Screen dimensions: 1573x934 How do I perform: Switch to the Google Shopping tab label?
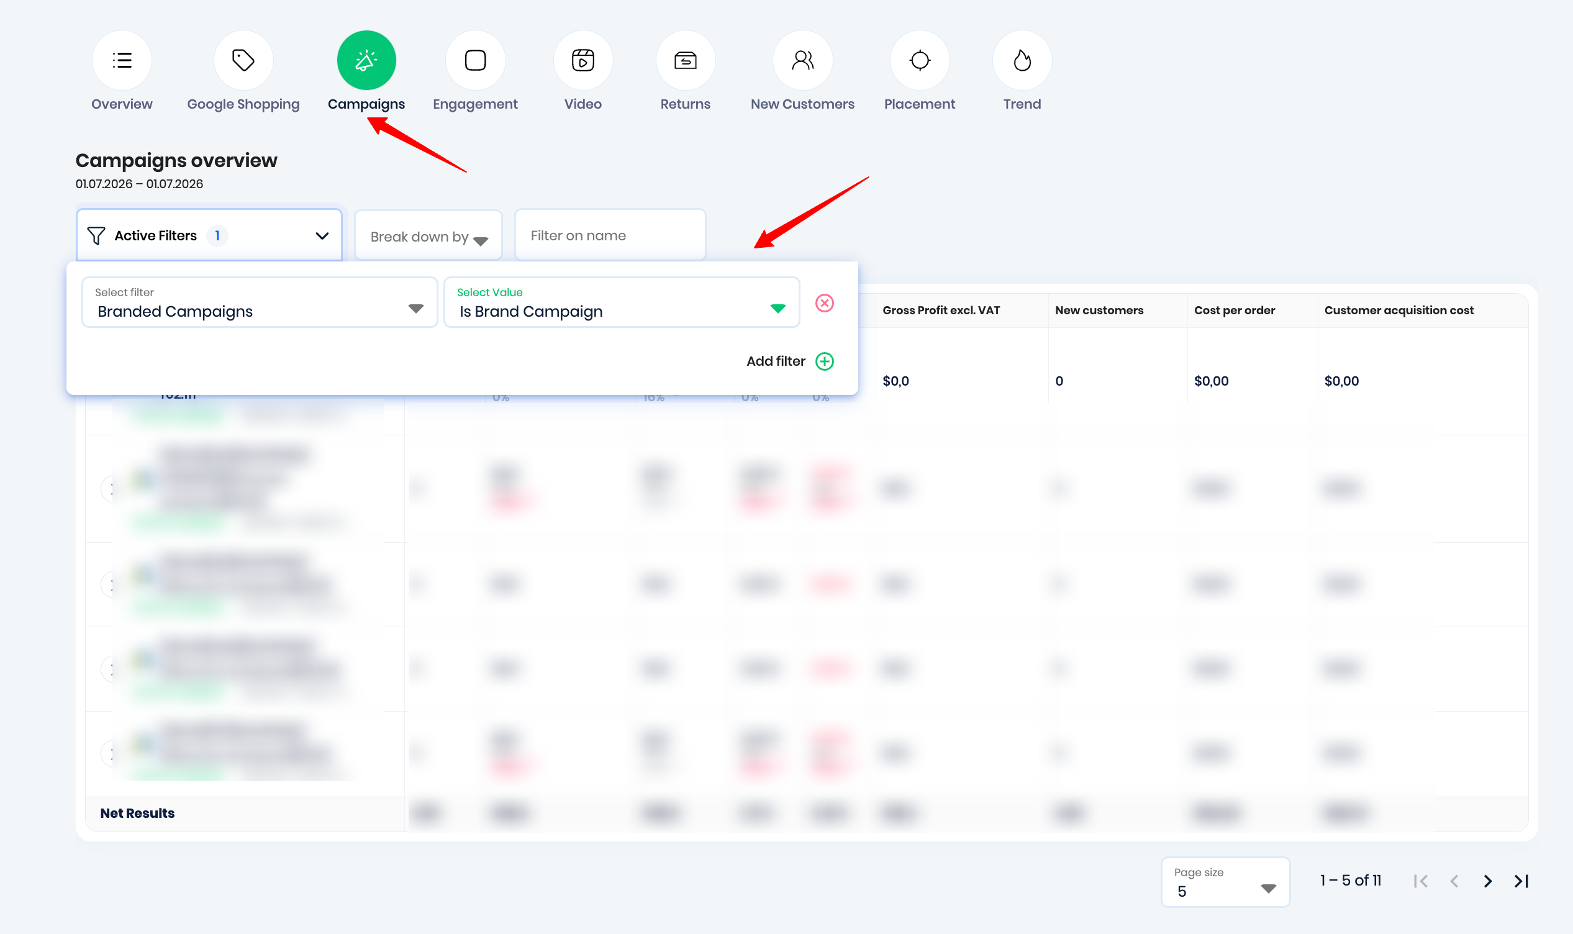pos(243,104)
